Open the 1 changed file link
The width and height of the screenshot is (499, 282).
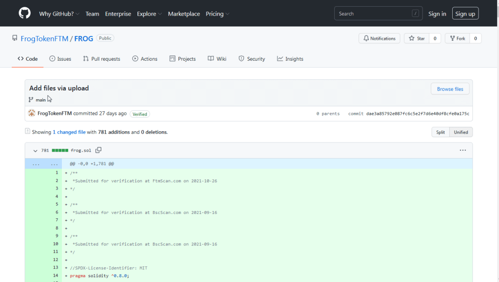(69, 132)
